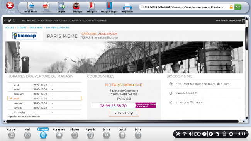Report hours via signaler un horaire erroné
Image resolution: width=251 pixels, height=141 pixels.
tap(24, 117)
